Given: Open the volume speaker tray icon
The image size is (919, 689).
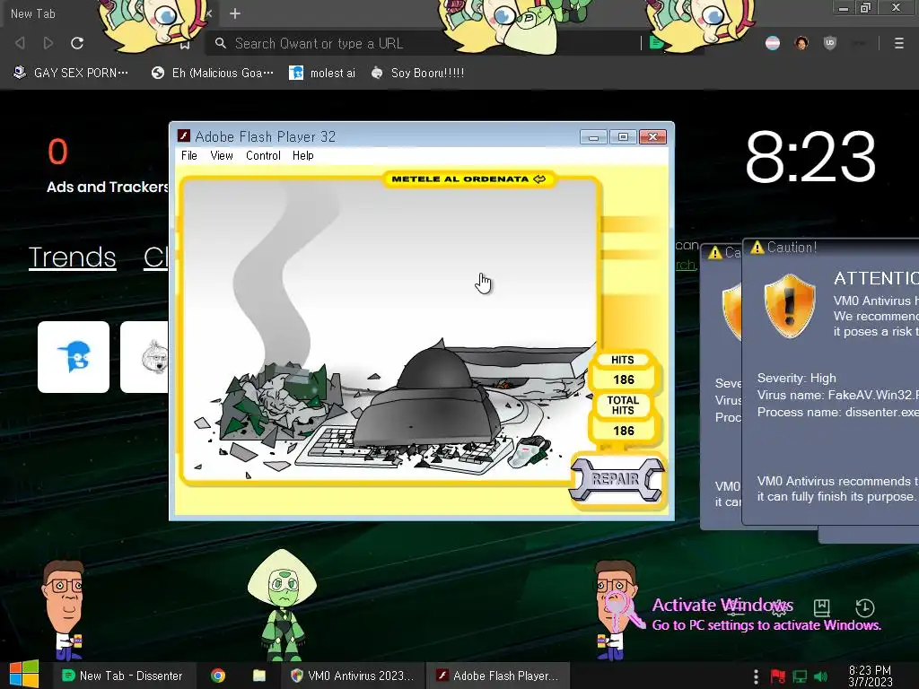Looking at the screenshot, I should [x=820, y=676].
